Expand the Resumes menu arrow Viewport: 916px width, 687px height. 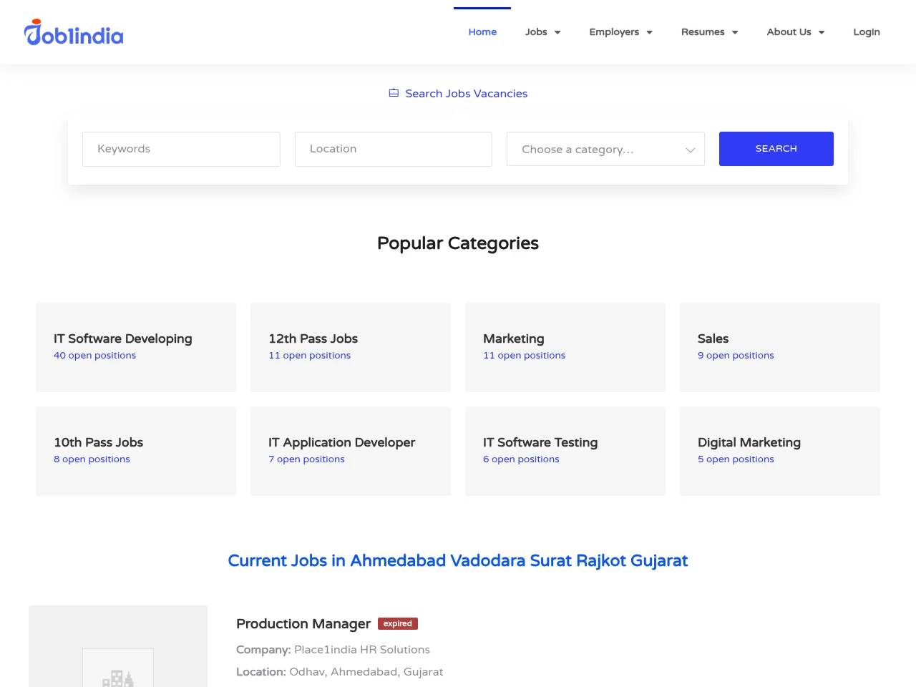tap(735, 32)
